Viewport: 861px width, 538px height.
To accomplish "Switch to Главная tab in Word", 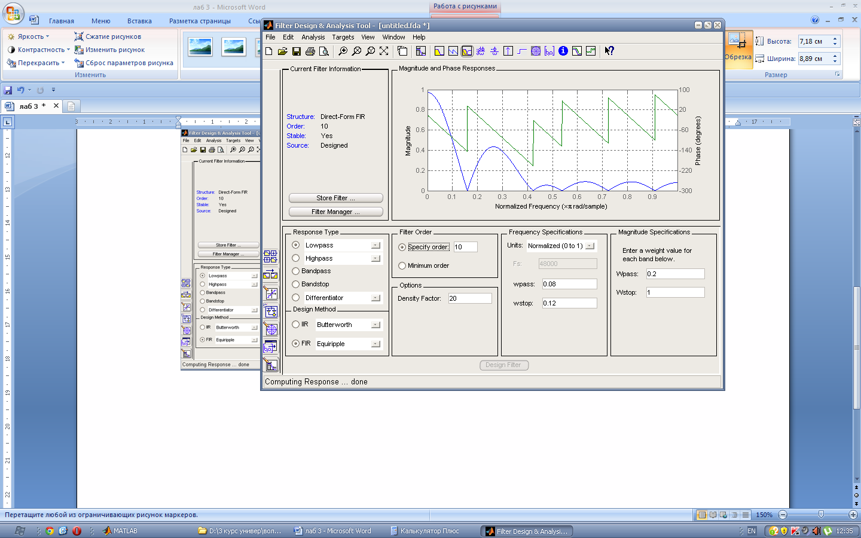I will tap(62, 21).
